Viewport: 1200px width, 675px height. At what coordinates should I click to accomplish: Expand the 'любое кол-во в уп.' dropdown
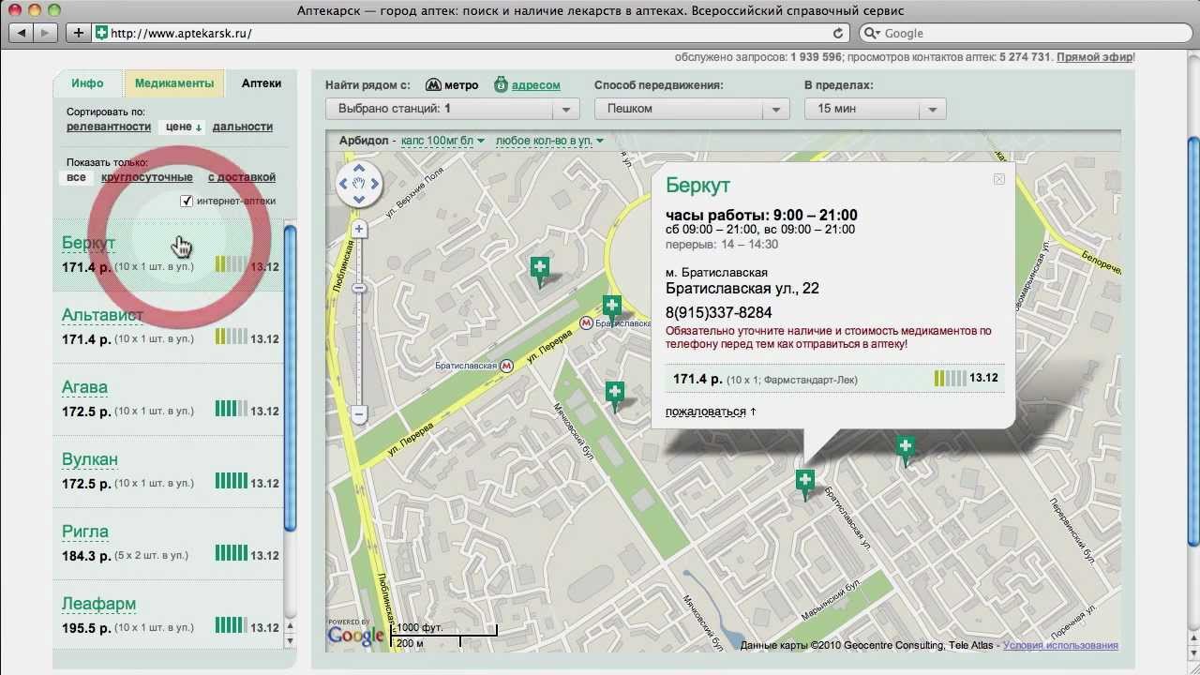click(x=549, y=141)
